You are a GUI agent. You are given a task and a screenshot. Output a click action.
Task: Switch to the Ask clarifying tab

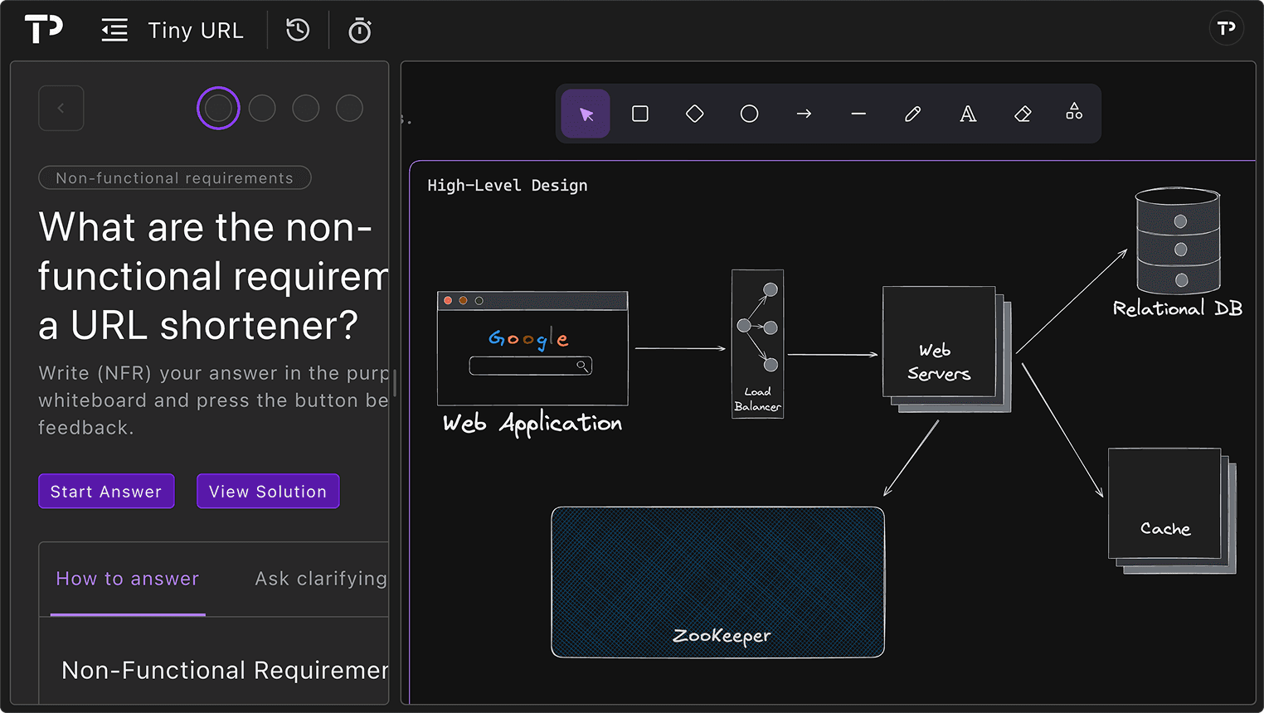[x=320, y=579]
